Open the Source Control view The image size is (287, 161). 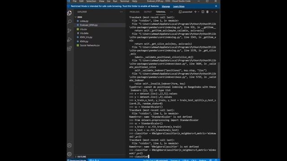coord(70,31)
